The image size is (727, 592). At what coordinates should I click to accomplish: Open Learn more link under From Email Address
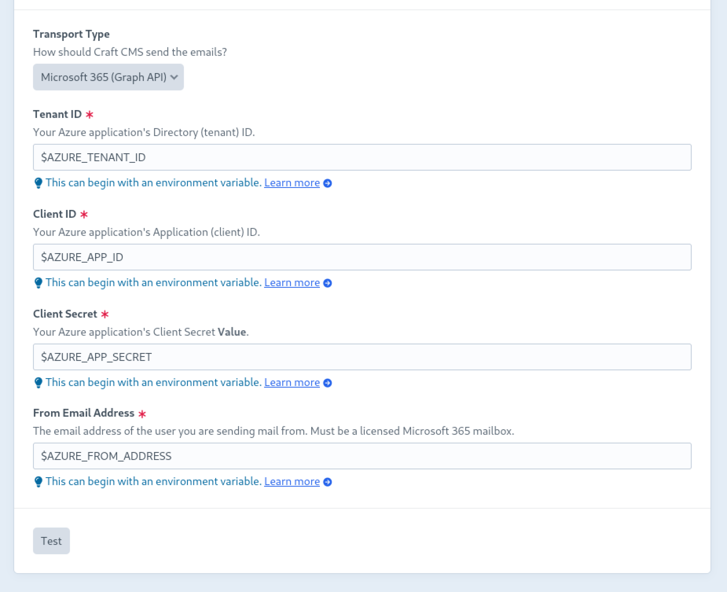pyautogui.click(x=292, y=482)
